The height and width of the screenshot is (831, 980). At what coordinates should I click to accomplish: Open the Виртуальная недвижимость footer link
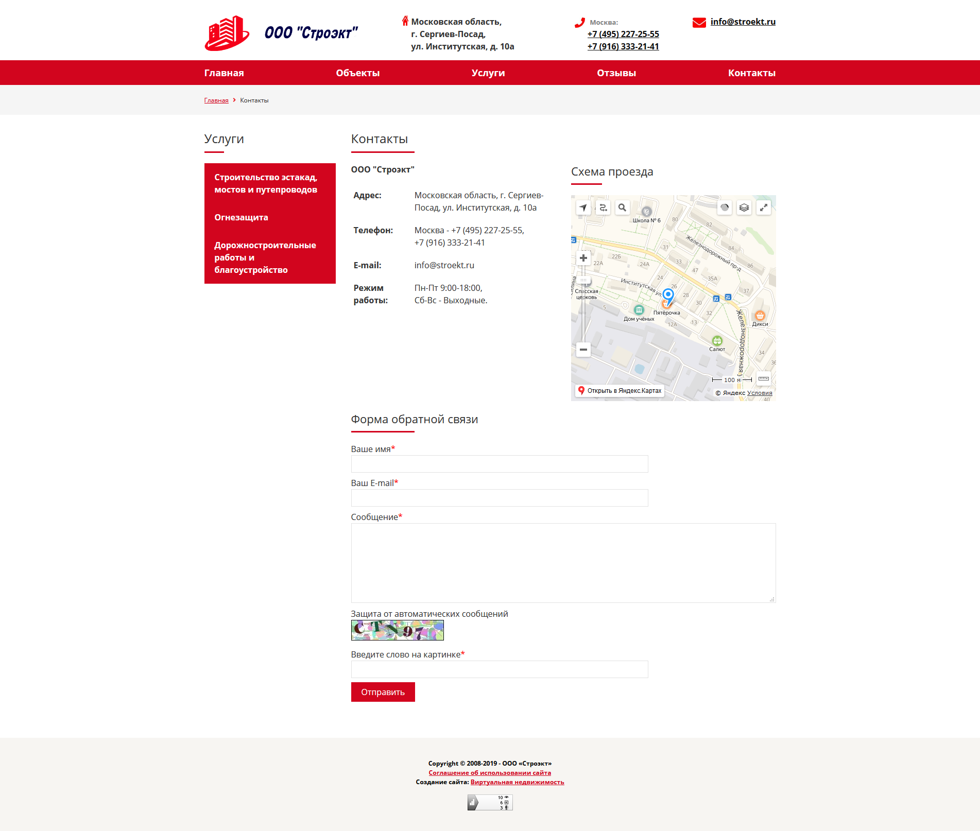click(518, 782)
